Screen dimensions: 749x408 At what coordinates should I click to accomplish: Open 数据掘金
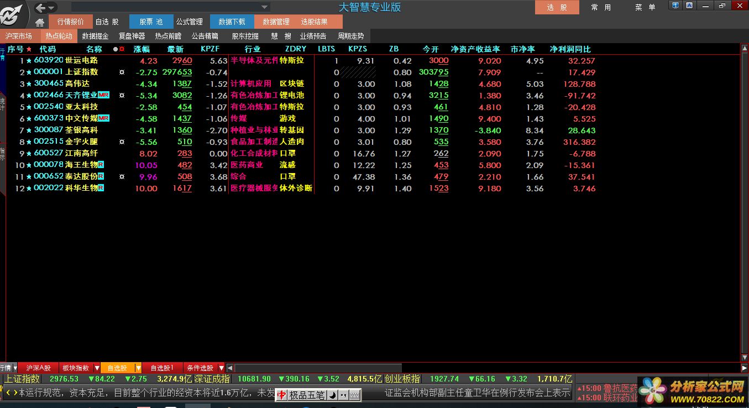tap(96, 36)
